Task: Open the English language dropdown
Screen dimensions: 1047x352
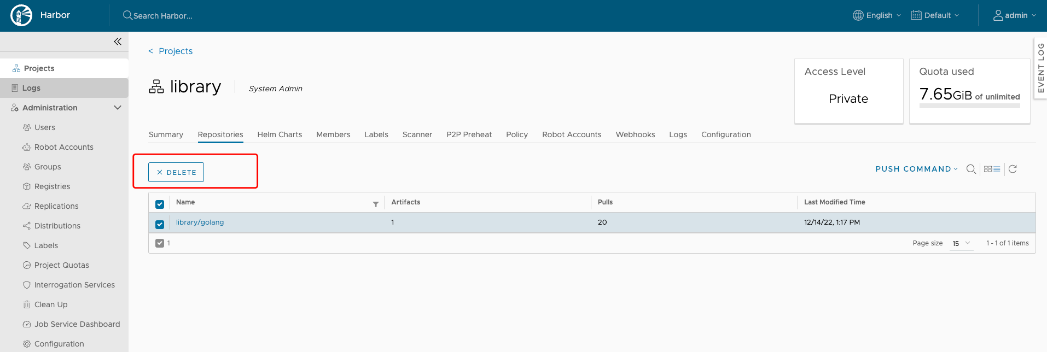Action: coord(877,15)
